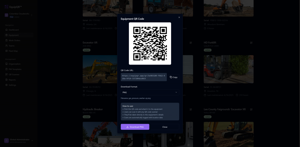
Task: Click the Organization building icon
Action: [6, 64]
